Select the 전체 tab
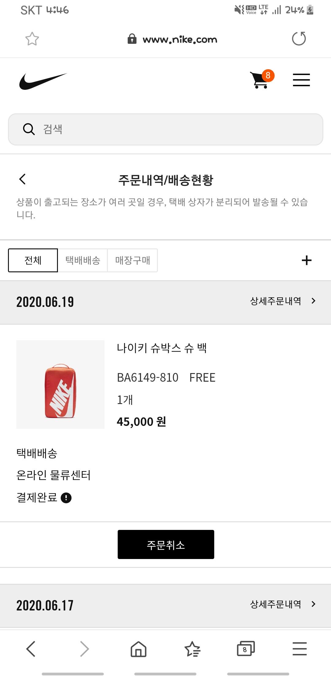Image resolution: width=331 pixels, height=680 pixels. coord(33,260)
